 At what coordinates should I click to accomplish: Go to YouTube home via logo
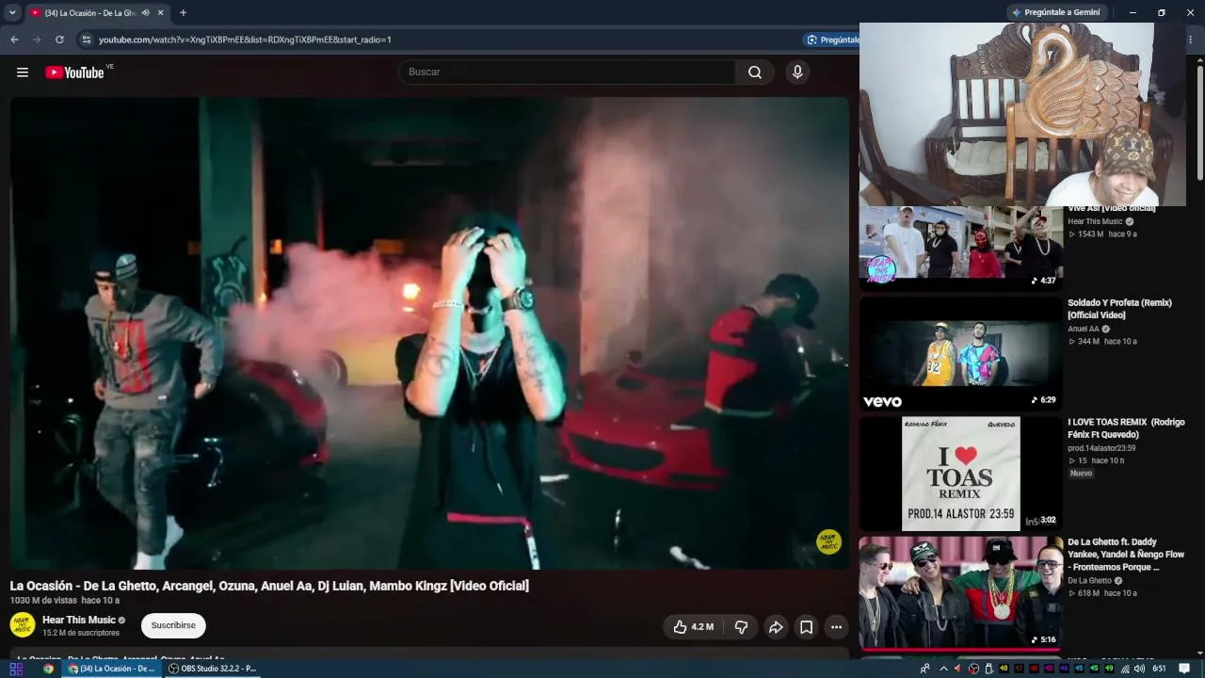pos(74,73)
